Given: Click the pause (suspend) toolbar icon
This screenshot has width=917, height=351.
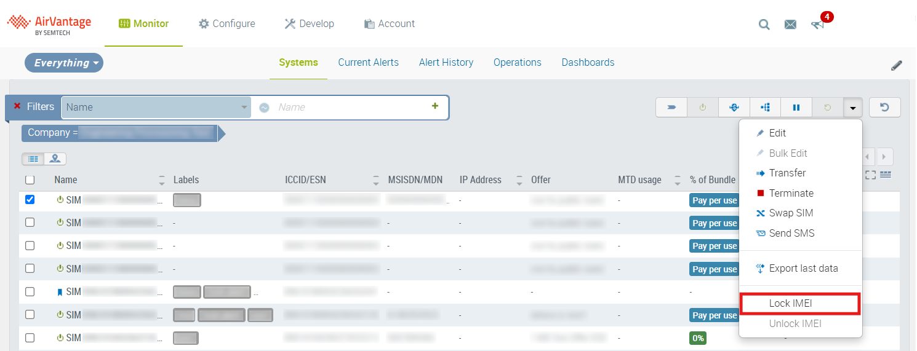Looking at the screenshot, I should point(796,108).
